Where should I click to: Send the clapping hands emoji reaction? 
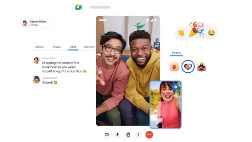click(x=181, y=33)
